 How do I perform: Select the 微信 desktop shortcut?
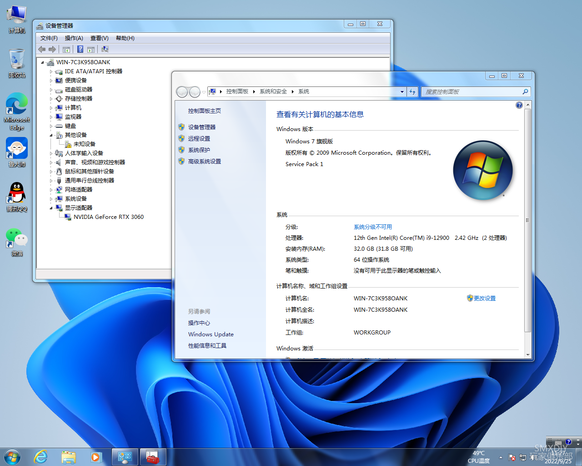tap(17, 242)
